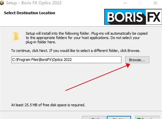
Task: Click the greyed-out maximize window icon
Action: [x=140, y=3]
